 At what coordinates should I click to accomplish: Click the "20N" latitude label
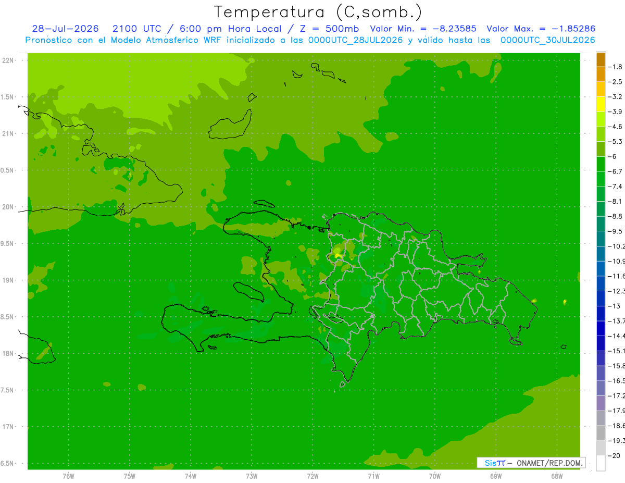click(x=9, y=207)
